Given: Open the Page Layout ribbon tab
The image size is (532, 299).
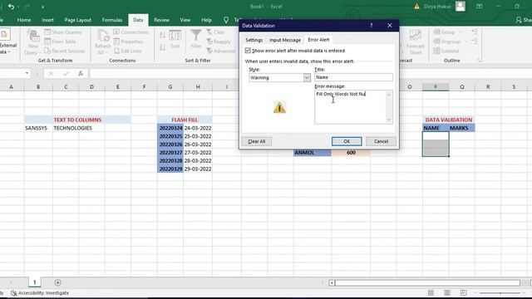Looking at the screenshot, I should (x=77, y=20).
